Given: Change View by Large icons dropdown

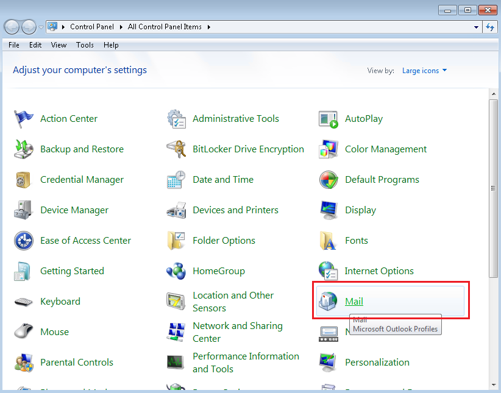Looking at the screenshot, I should pyautogui.click(x=424, y=71).
